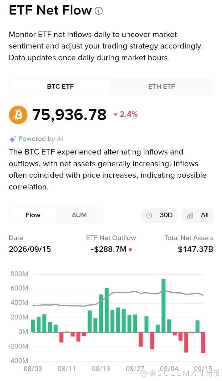Open the 30D time range dropdown

point(159,215)
